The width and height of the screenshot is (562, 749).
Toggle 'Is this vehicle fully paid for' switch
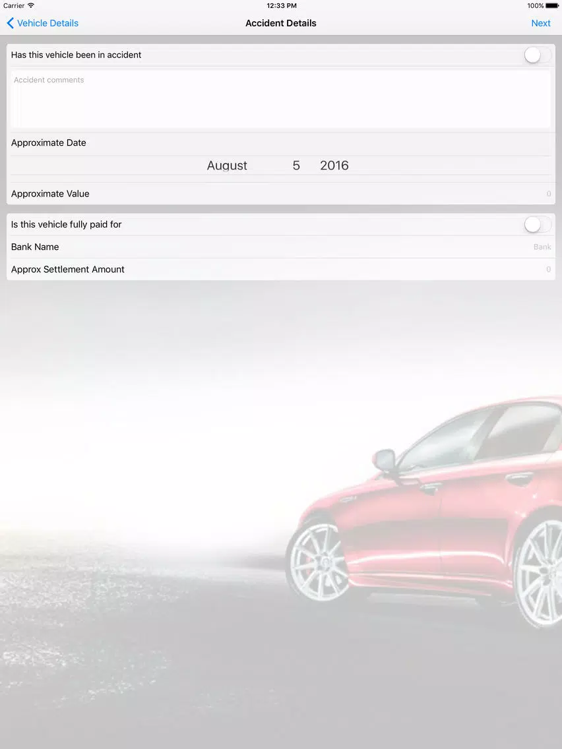[537, 224]
